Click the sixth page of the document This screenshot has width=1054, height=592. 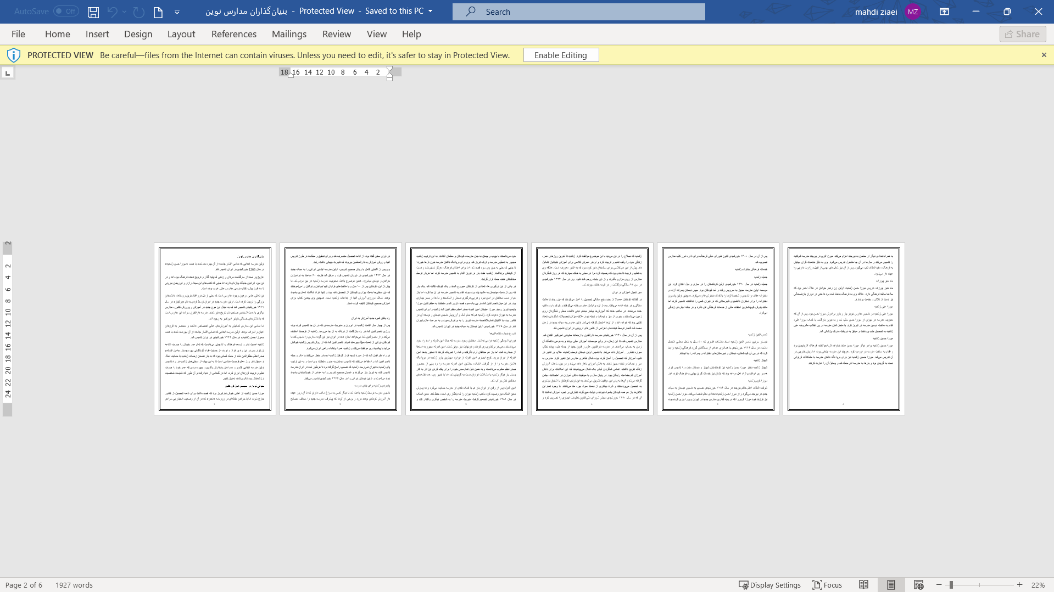tap(844, 329)
